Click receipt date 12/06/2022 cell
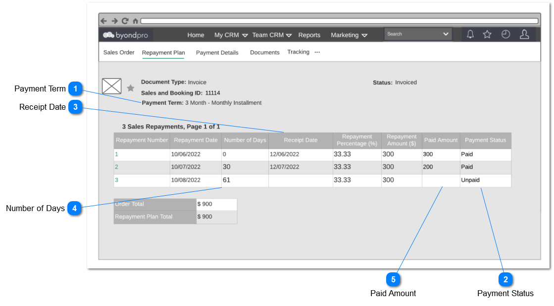 301,154
